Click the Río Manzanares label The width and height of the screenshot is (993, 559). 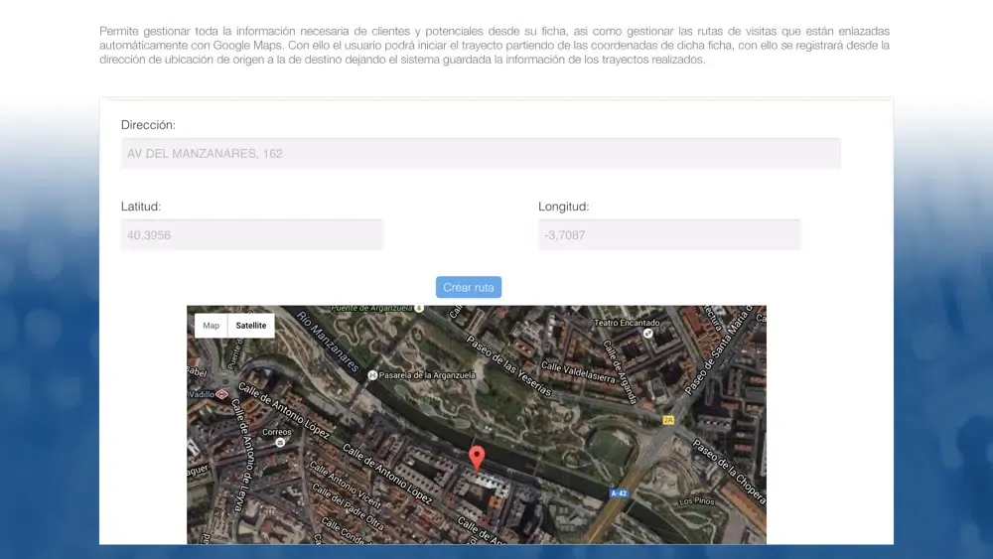tap(328, 341)
